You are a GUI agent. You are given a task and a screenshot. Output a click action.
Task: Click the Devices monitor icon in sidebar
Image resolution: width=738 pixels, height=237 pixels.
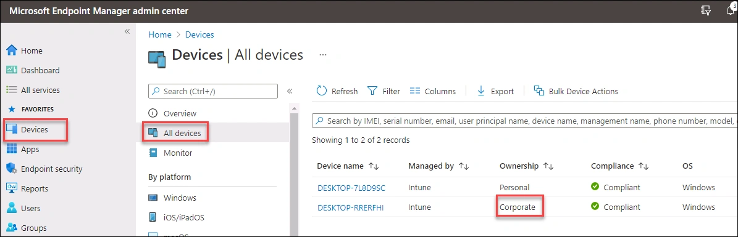[12, 129]
